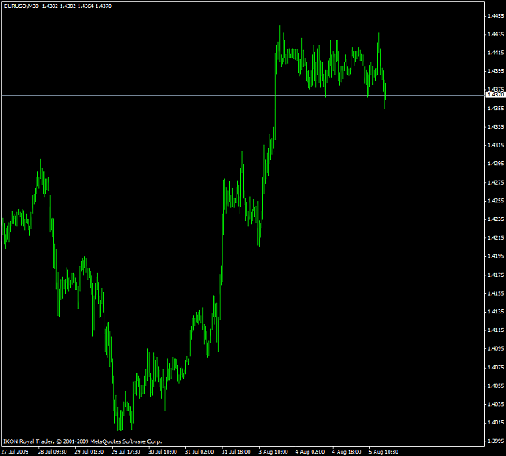Viewport: 506px width, 456px height.
Task: Click the 1.4255 price axis label
Action: 495,201
